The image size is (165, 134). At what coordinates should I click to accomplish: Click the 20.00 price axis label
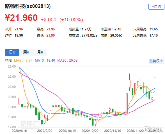coord(12,97)
